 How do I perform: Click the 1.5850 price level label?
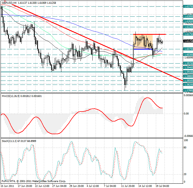tap(188, 81)
